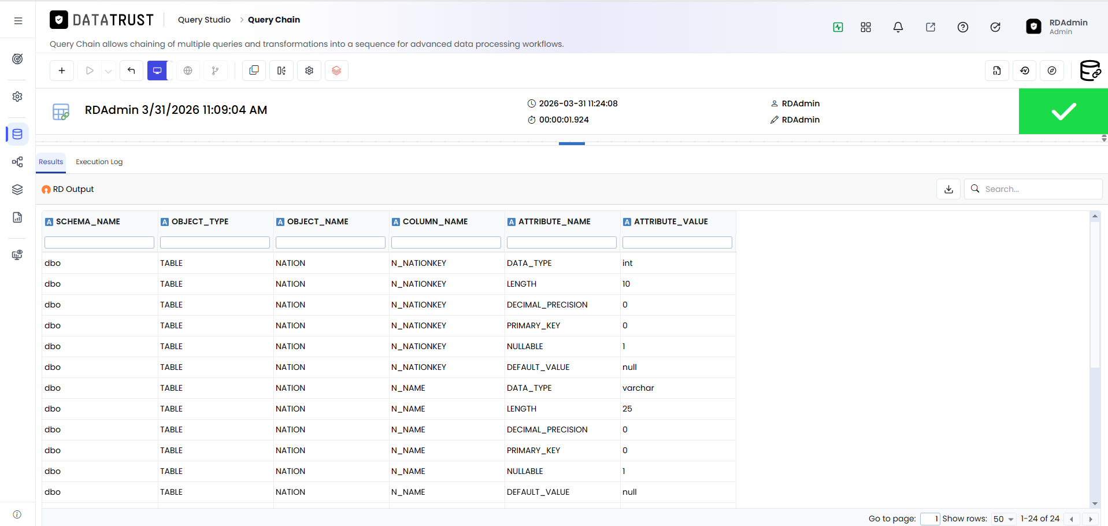Focus the OBJECT_NAME column filter field
This screenshot has height=526, width=1108.
tap(331, 242)
